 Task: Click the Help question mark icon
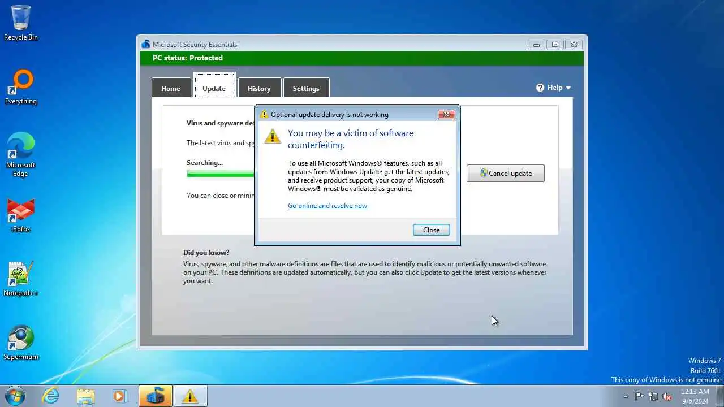[540, 88]
